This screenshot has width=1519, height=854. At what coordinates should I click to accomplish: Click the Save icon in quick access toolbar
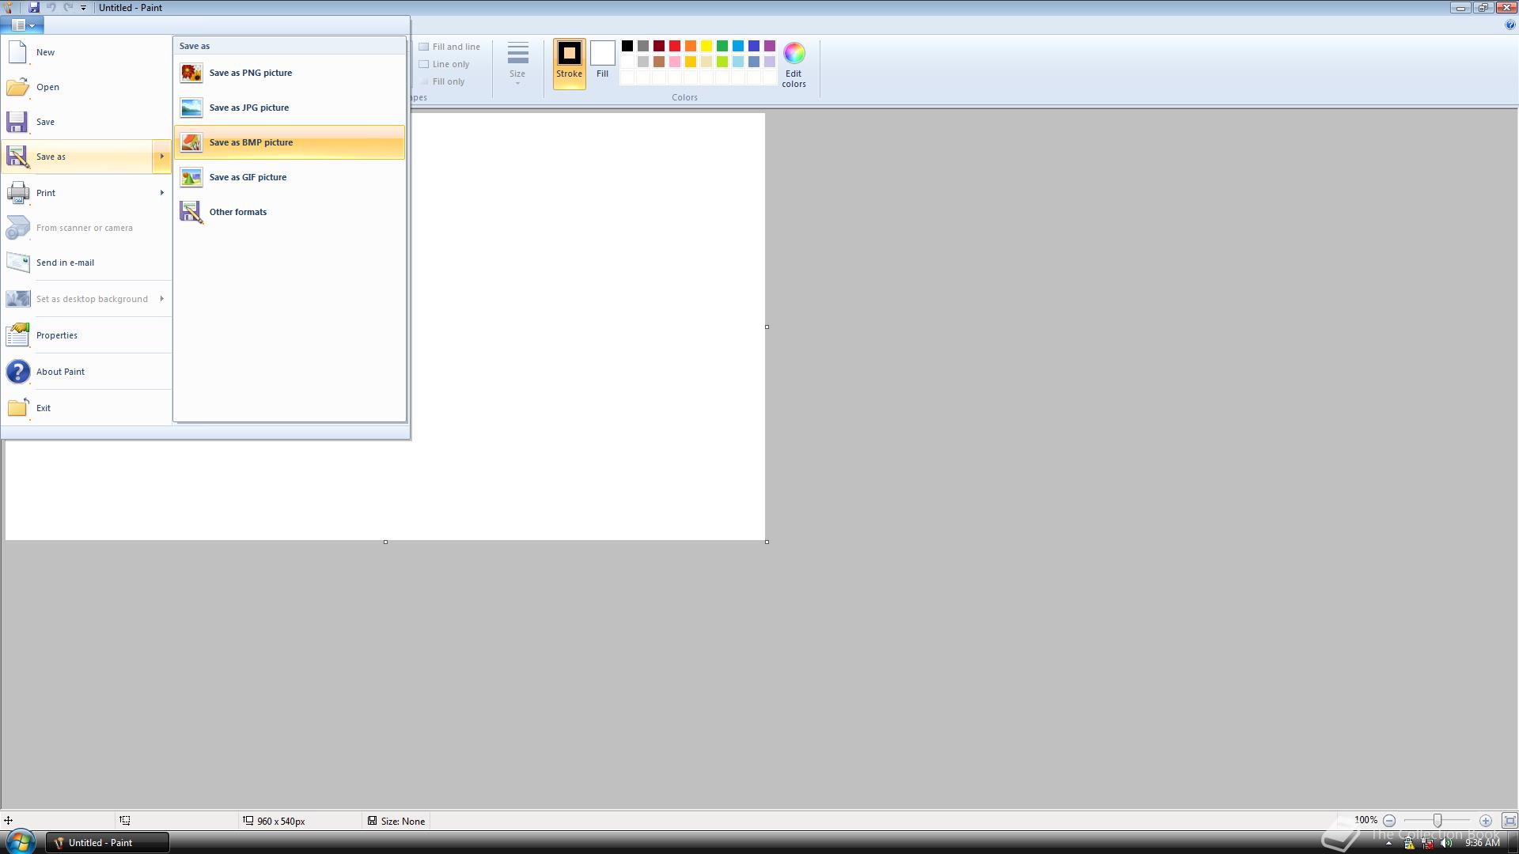point(34,7)
